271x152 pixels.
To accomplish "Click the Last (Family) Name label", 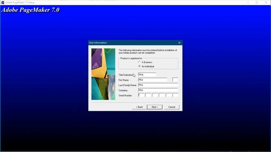I will click(127, 85).
